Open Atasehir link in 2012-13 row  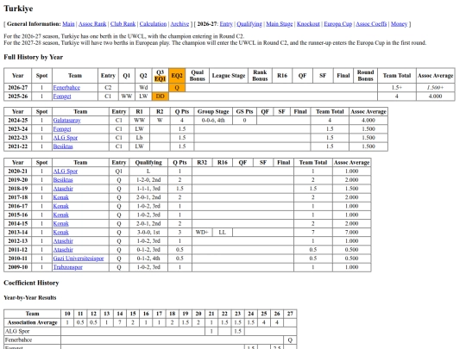[63, 241]
